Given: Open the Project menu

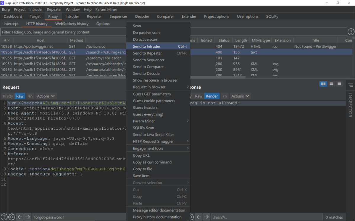Looking at the screenshot, I should (x=20, y=9).
